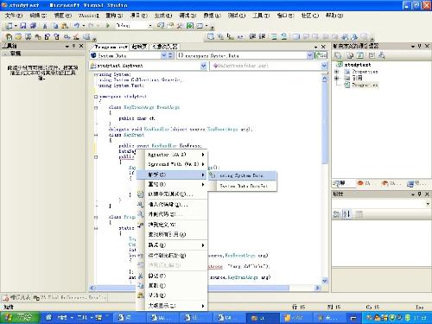This screenshot has height=324, width=432.
Task: Toggle auto-hide pin on Solution Explorer panel
Action: 420,46
